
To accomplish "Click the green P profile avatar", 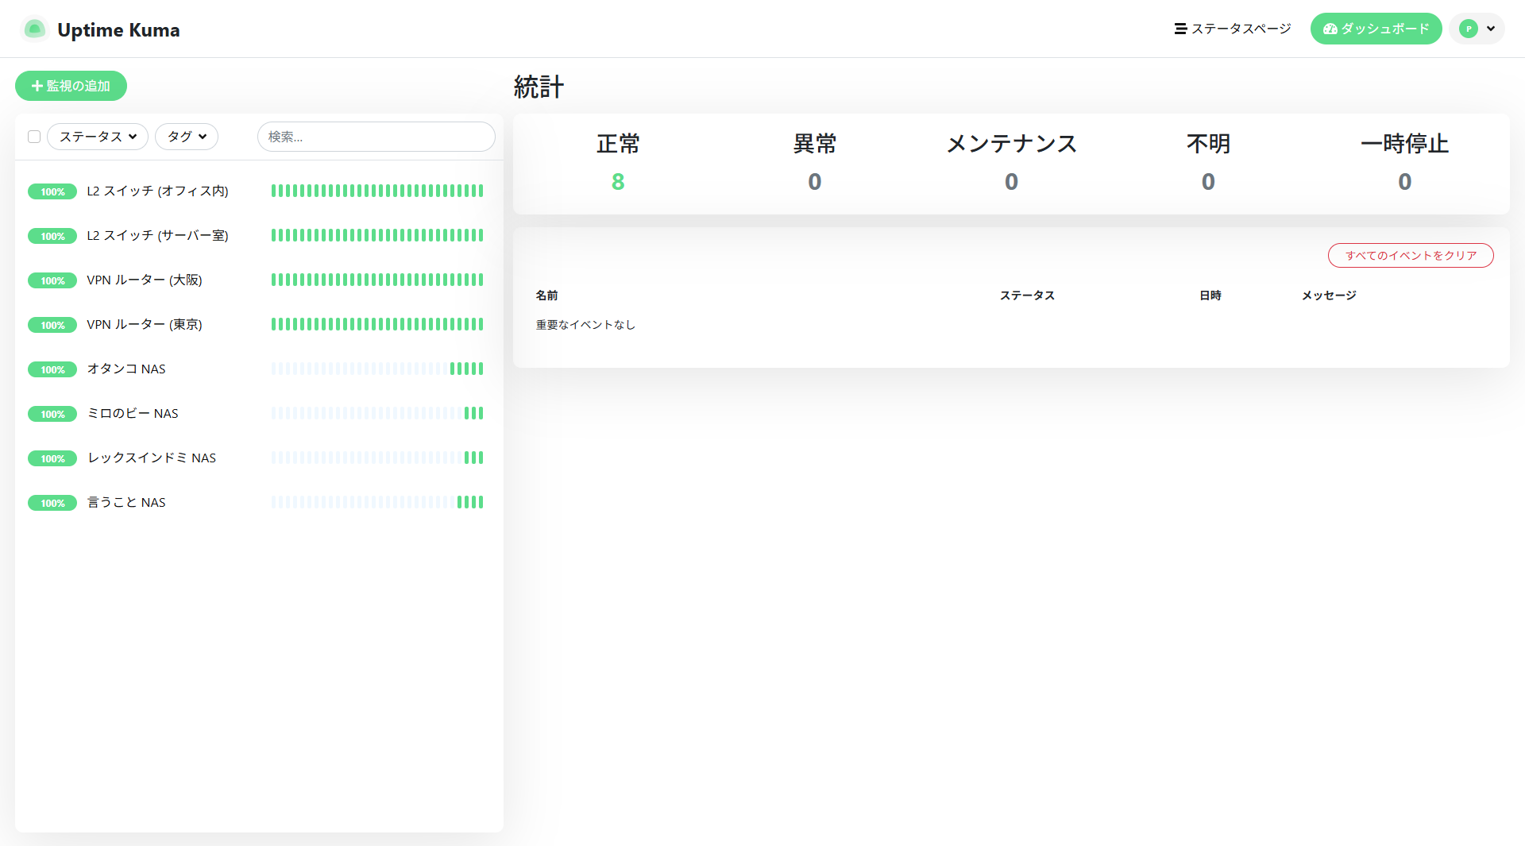I will click(1469, 29).
